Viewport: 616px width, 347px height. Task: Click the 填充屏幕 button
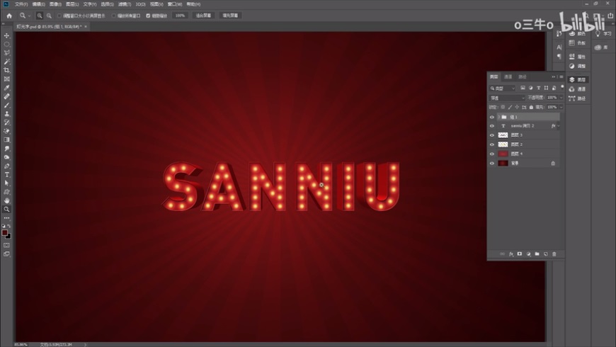(x=230, y=15)
